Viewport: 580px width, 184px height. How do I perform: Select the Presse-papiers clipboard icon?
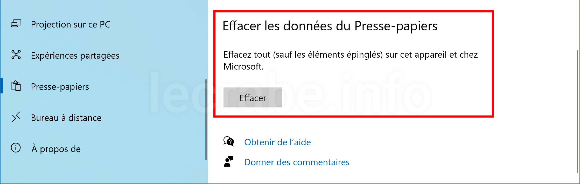click(16, 86)
